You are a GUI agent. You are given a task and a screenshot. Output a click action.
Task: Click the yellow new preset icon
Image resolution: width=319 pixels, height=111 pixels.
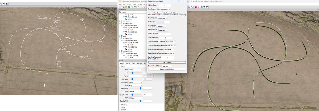coord(147,76)
